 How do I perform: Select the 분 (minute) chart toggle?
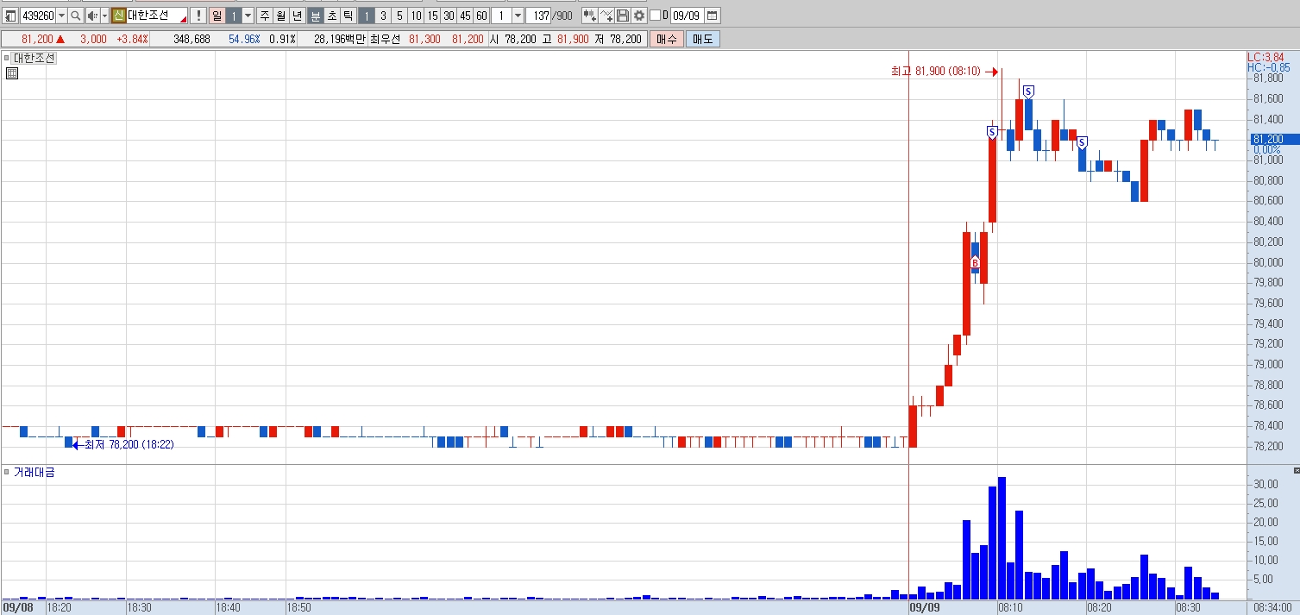tap(315, 16)
